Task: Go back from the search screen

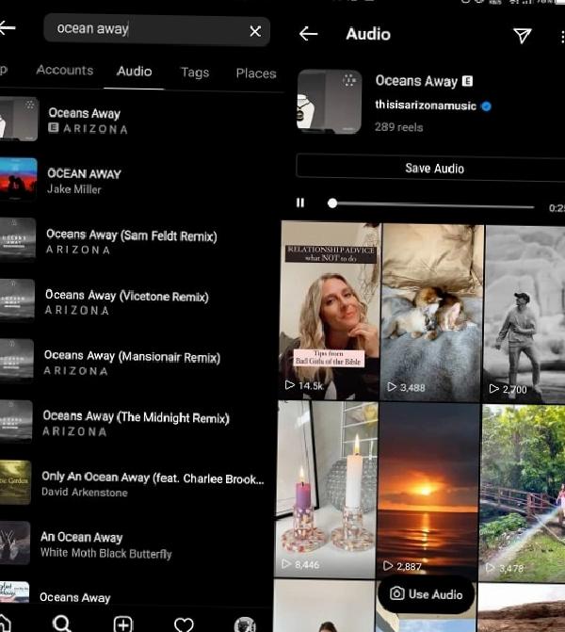Action: coord(8,28)
